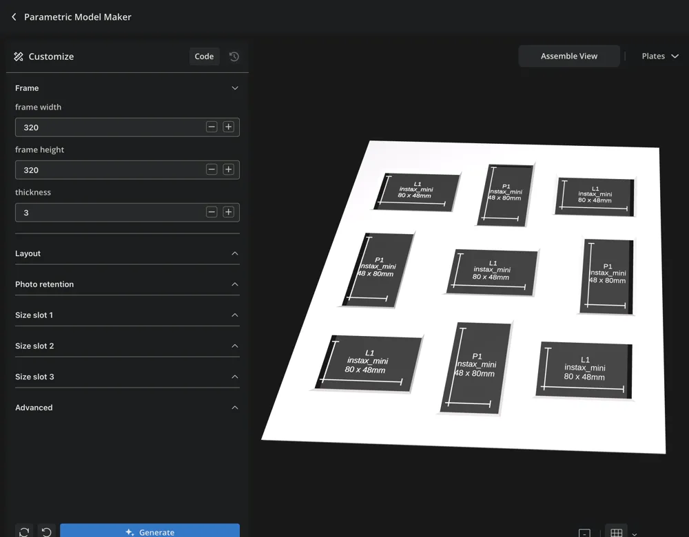The height and width of the screenshot is (537, 689).
Task: Switch to the Code tab
Action: point(205,56)
